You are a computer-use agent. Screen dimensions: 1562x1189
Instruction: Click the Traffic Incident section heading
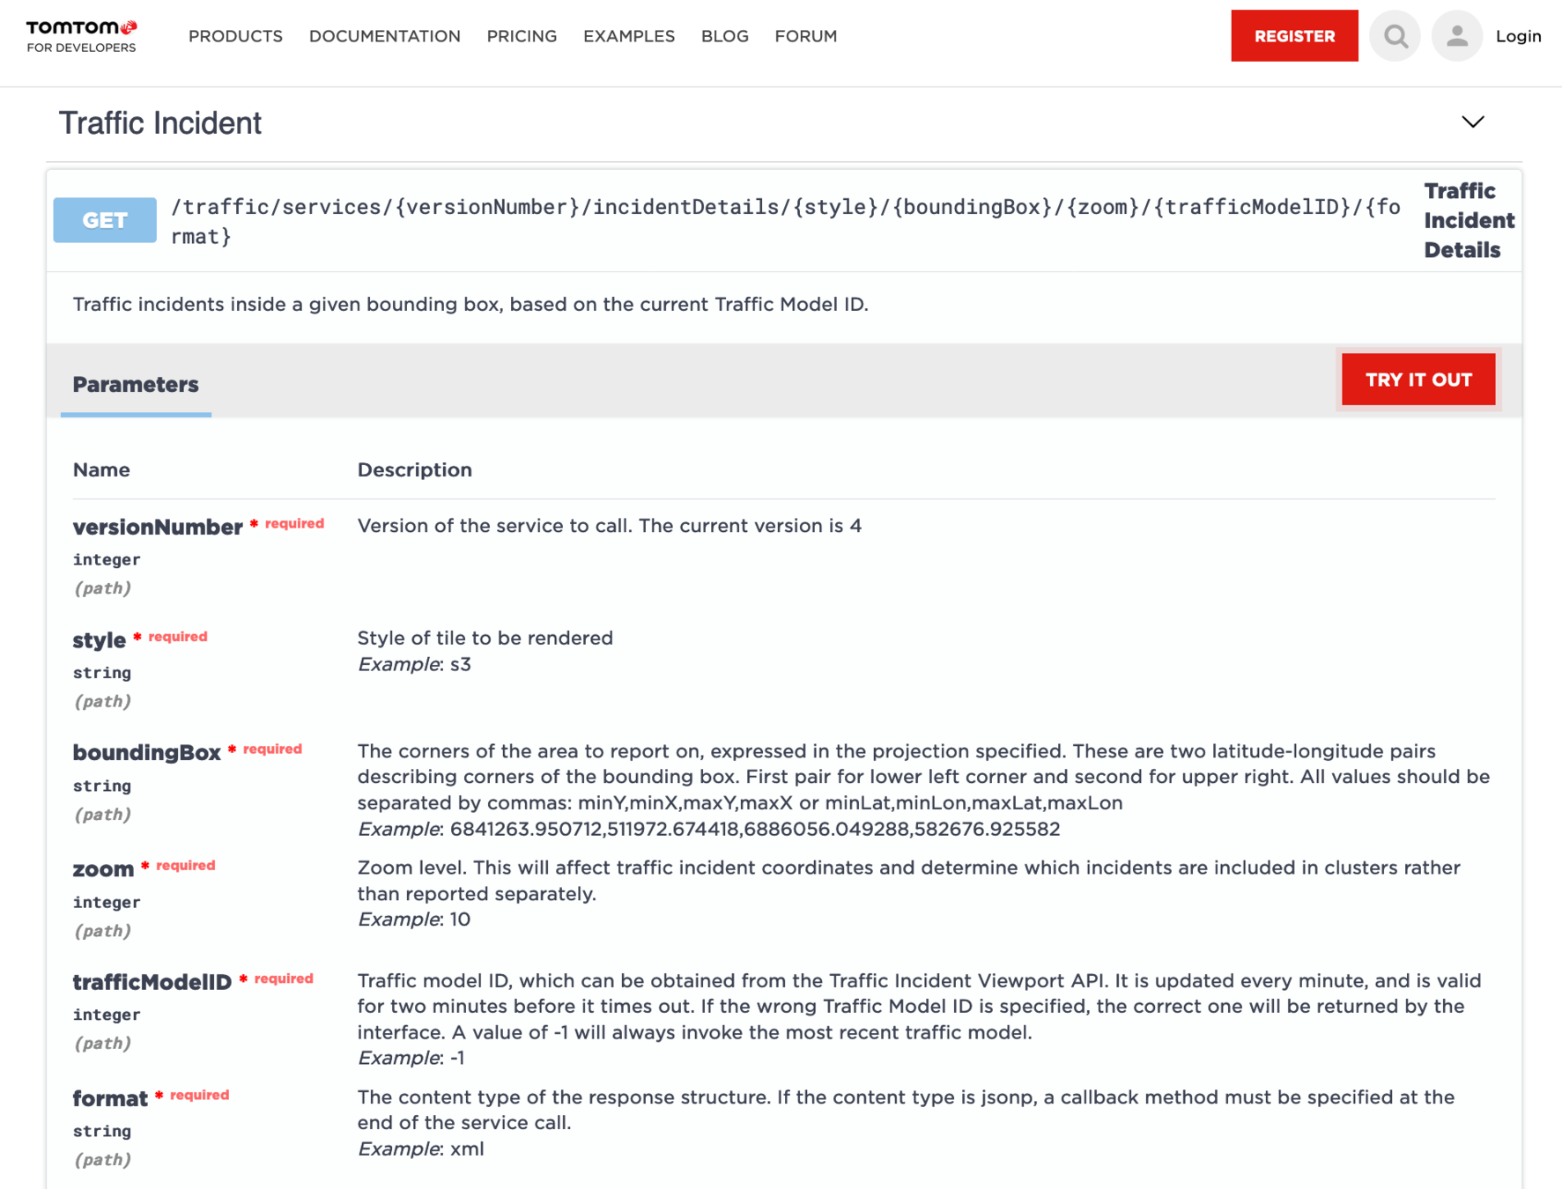[159, 123]
